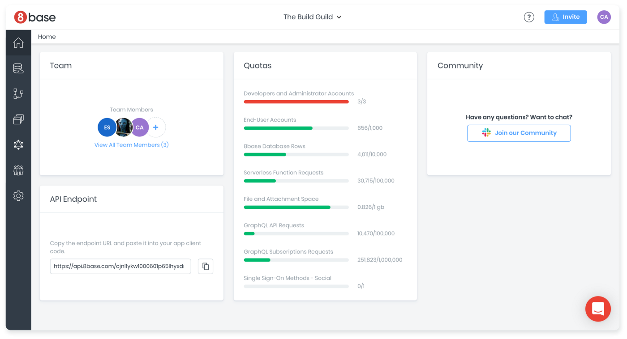Click Join our Community button
The width and height of the screenshot is (627, 339).
click(x=519, y=133)
